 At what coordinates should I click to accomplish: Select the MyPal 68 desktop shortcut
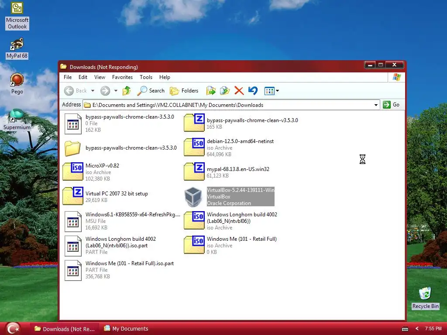click(x=17, y=48)
